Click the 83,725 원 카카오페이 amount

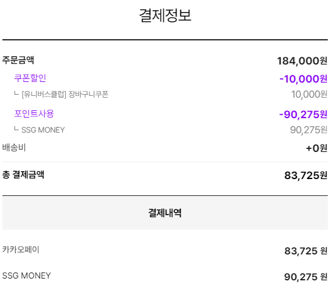pos(305,251)
